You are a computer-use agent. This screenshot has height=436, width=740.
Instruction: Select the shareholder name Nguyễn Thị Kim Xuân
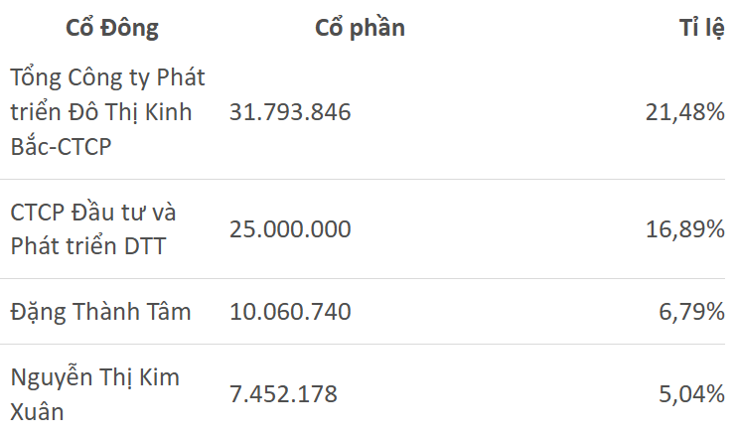pyautogui.click(x=94, y=394)
